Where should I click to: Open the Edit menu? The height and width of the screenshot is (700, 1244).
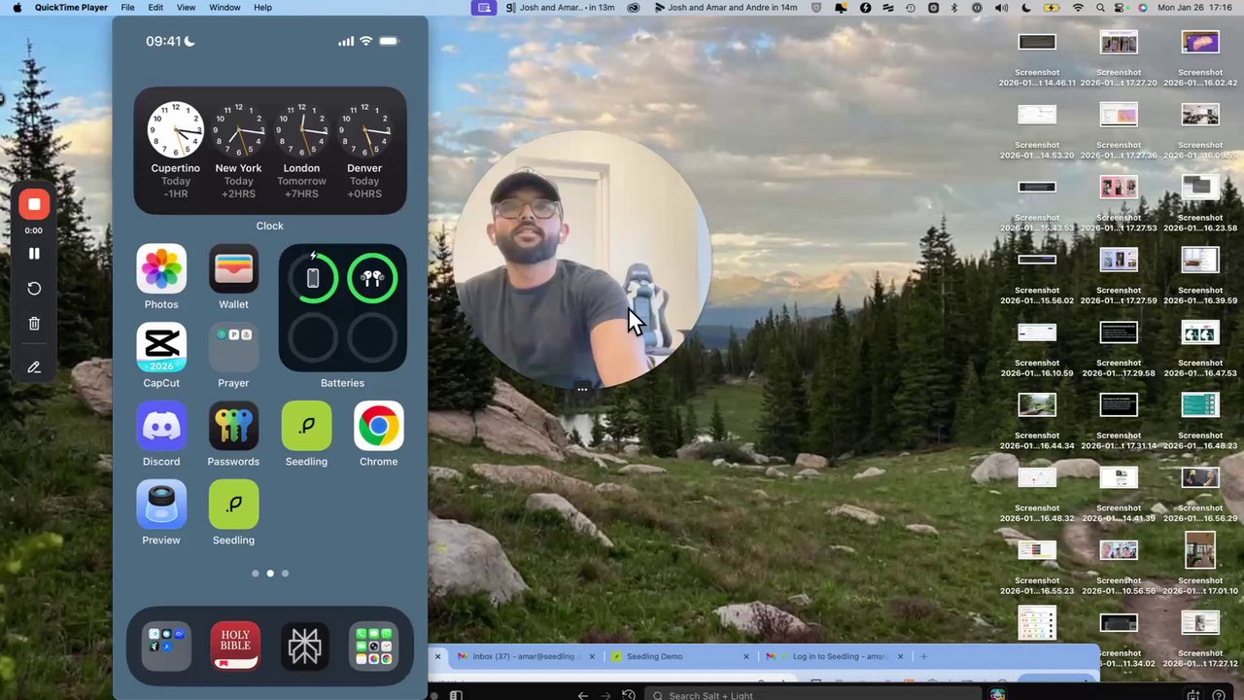[155, 8]
